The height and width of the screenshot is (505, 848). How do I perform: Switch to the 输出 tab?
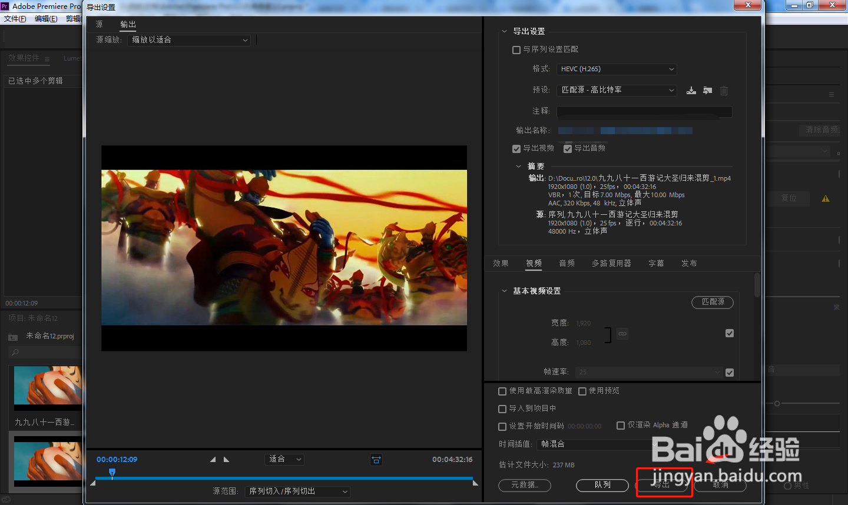128,25
